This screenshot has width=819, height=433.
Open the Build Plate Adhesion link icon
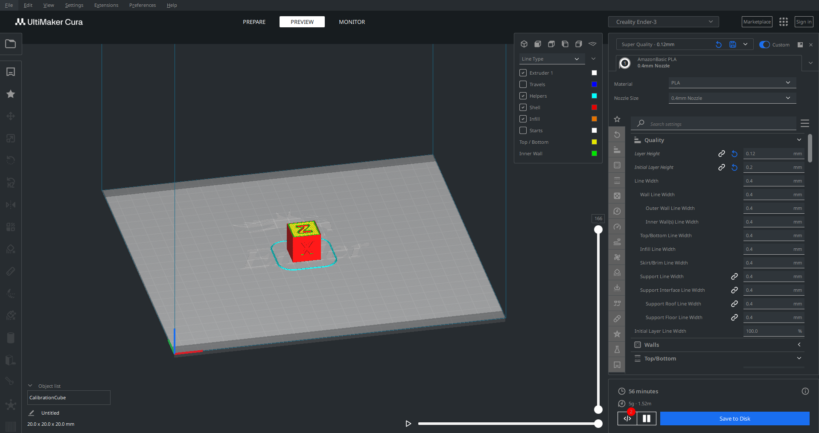617,319
